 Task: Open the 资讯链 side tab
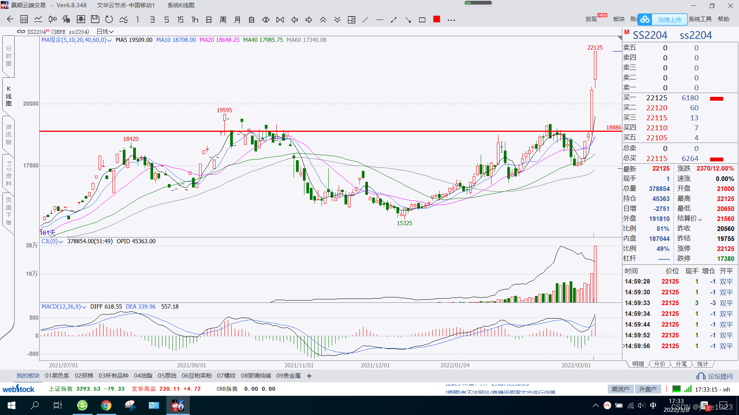[8, 134]
